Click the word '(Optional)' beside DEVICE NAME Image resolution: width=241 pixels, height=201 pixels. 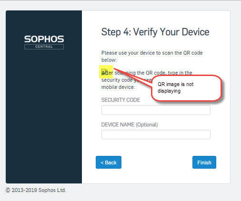tap(147, 124)
